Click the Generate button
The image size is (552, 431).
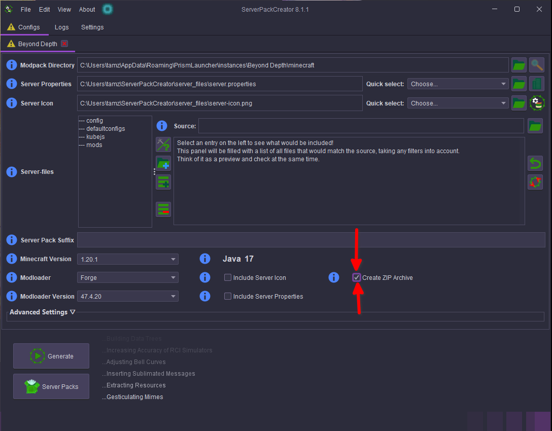click(51, 356)
